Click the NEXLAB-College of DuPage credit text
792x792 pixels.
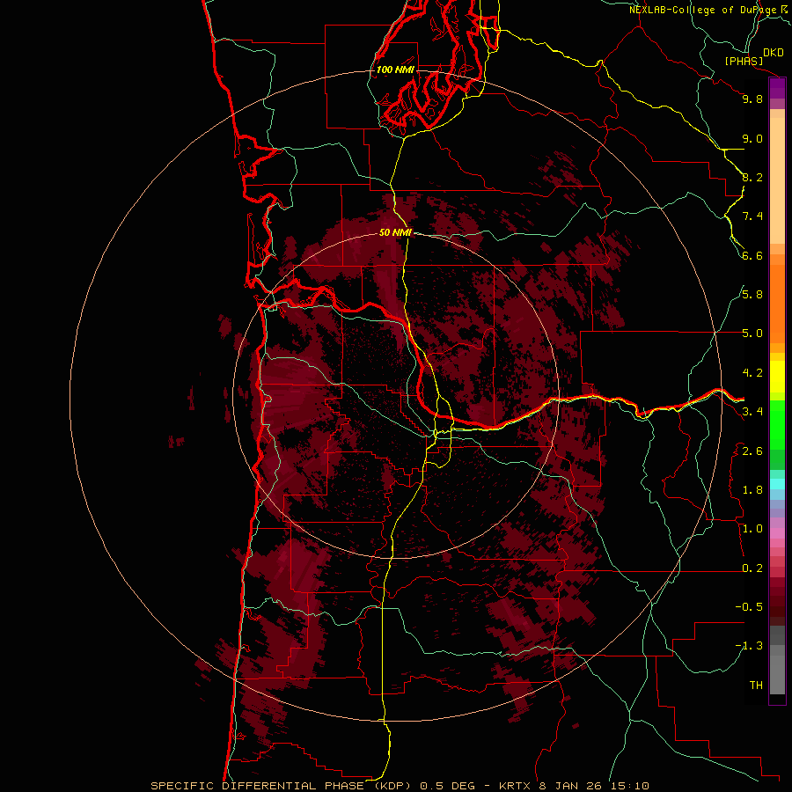pos(704,10)
